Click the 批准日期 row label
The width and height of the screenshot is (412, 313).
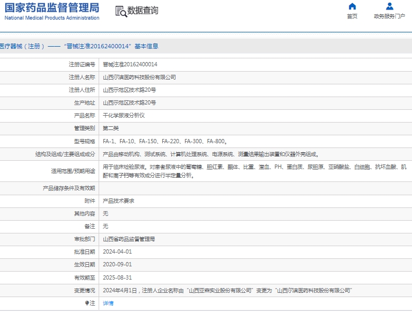[84, 252]
